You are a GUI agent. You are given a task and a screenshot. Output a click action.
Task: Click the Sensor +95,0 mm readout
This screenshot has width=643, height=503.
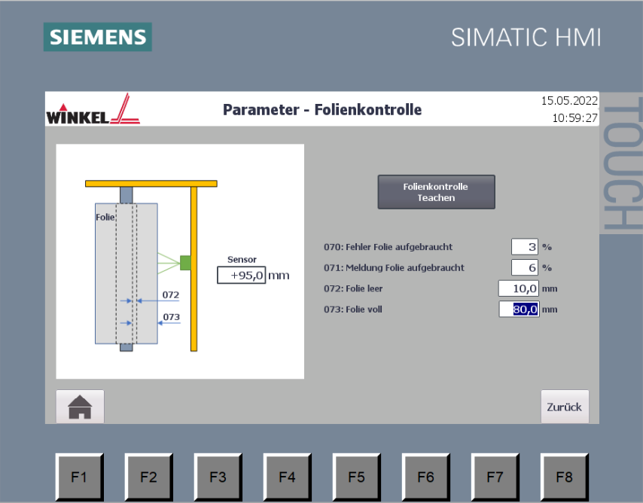[241, 276]
